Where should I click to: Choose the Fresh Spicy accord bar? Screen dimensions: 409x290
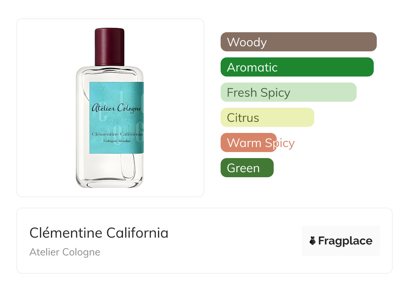point(288,92)
